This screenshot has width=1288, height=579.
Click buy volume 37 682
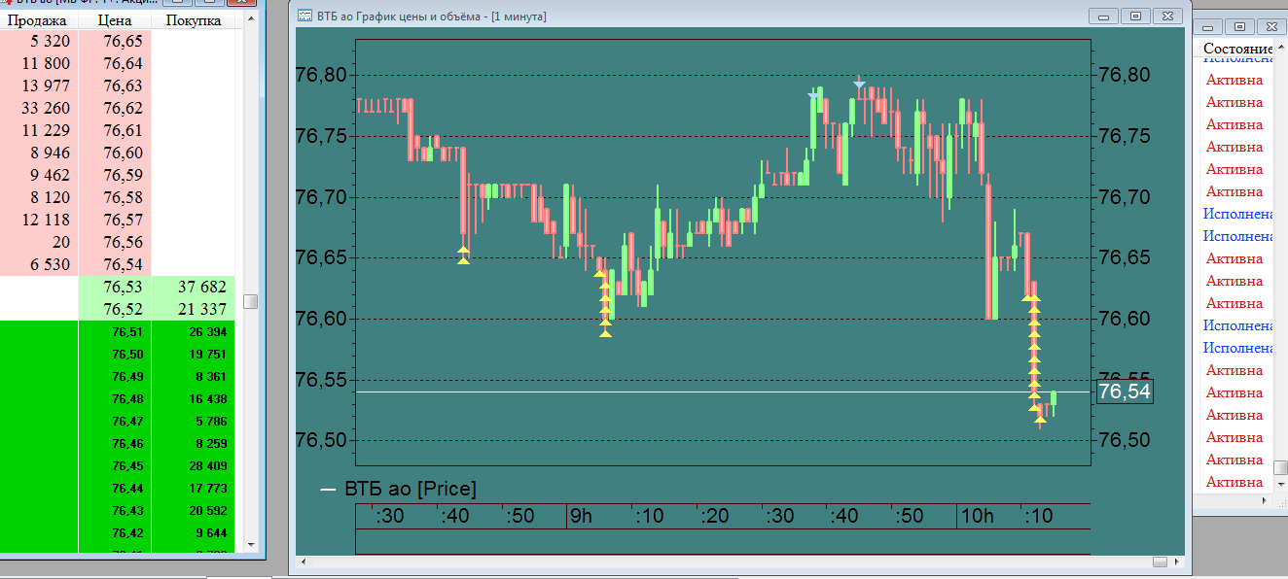pyautogui.click(x=202, y=287)
